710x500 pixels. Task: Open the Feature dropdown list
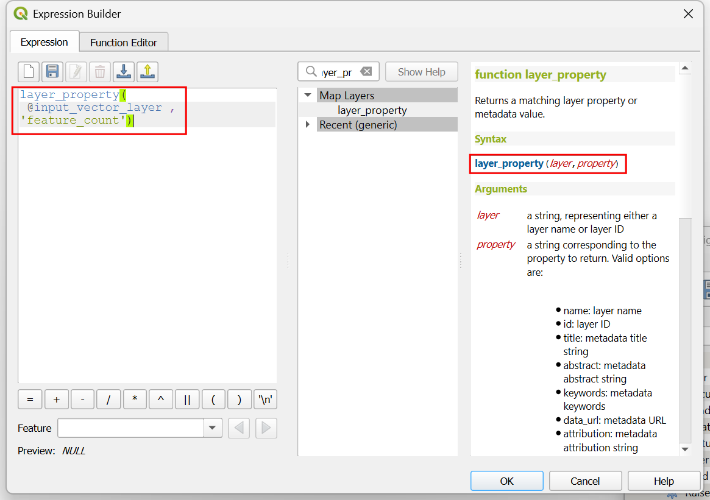tap(211, 428)
